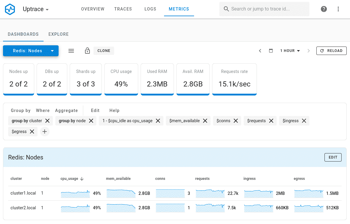350x224 pixels.
Task: Click EDIT on the Redis: Nodes panel
Action: coord(333,157)
